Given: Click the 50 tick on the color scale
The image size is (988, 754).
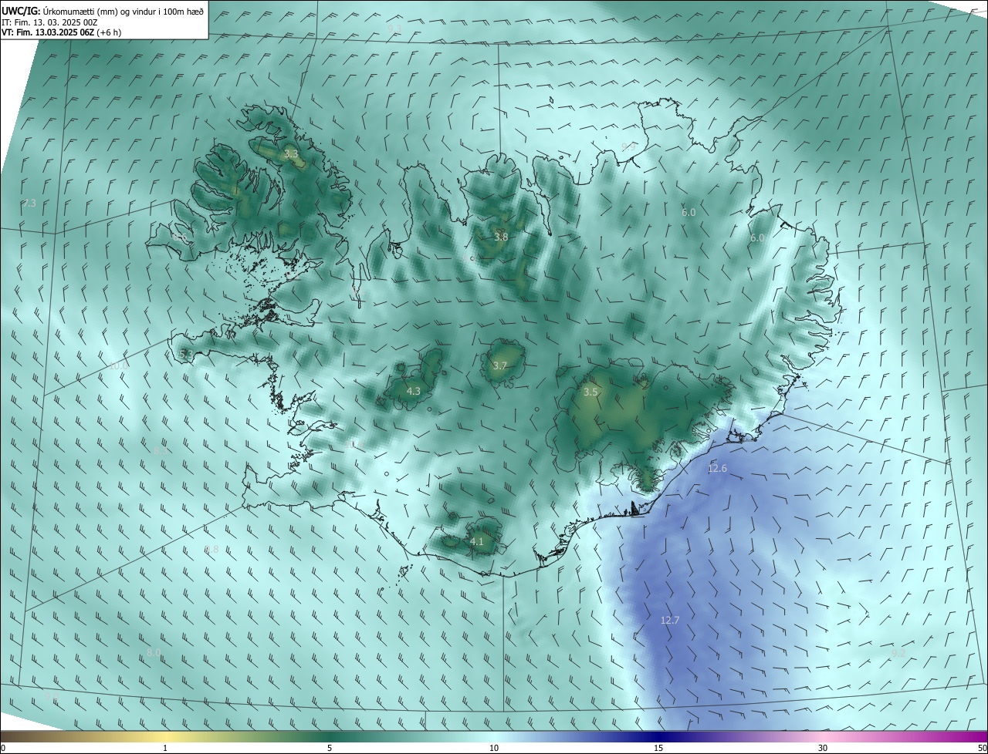Looking at the screenshot, I should [983, 748].
